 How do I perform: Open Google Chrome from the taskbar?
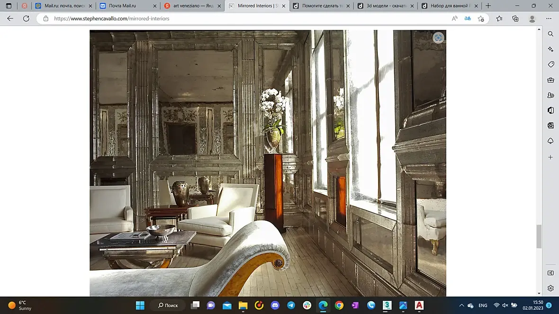339,305
